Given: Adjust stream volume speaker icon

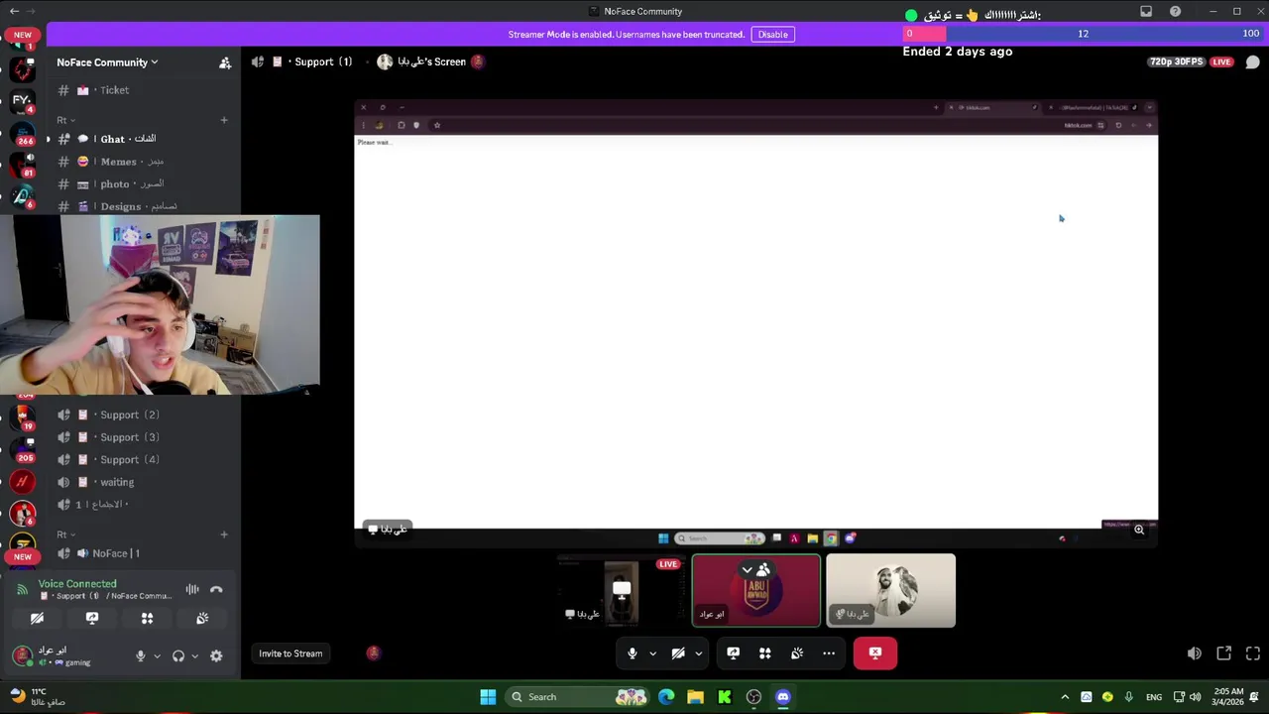Looking at the screenshot, I should point(1195,654).
